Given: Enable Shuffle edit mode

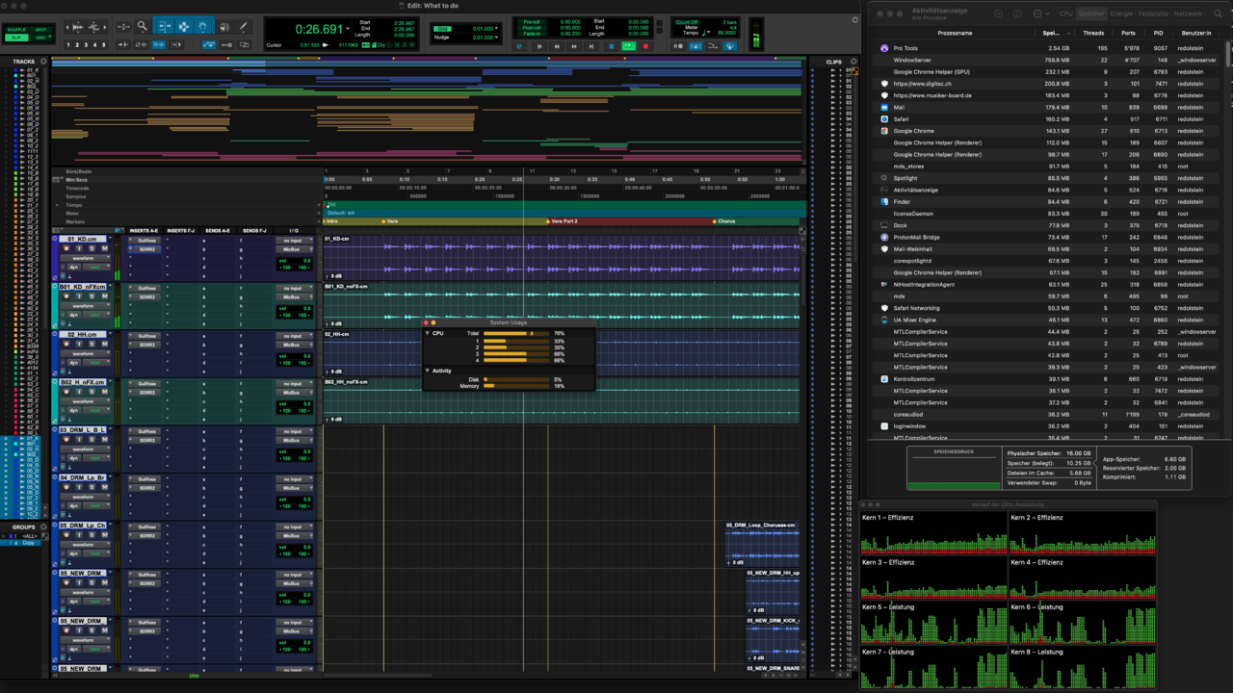Looking at the screenshot, I should click(x=16, y=30).
